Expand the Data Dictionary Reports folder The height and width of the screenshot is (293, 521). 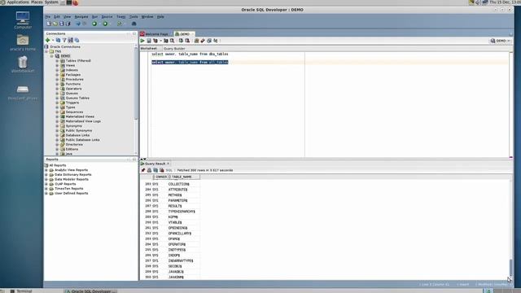coord(46,174)
